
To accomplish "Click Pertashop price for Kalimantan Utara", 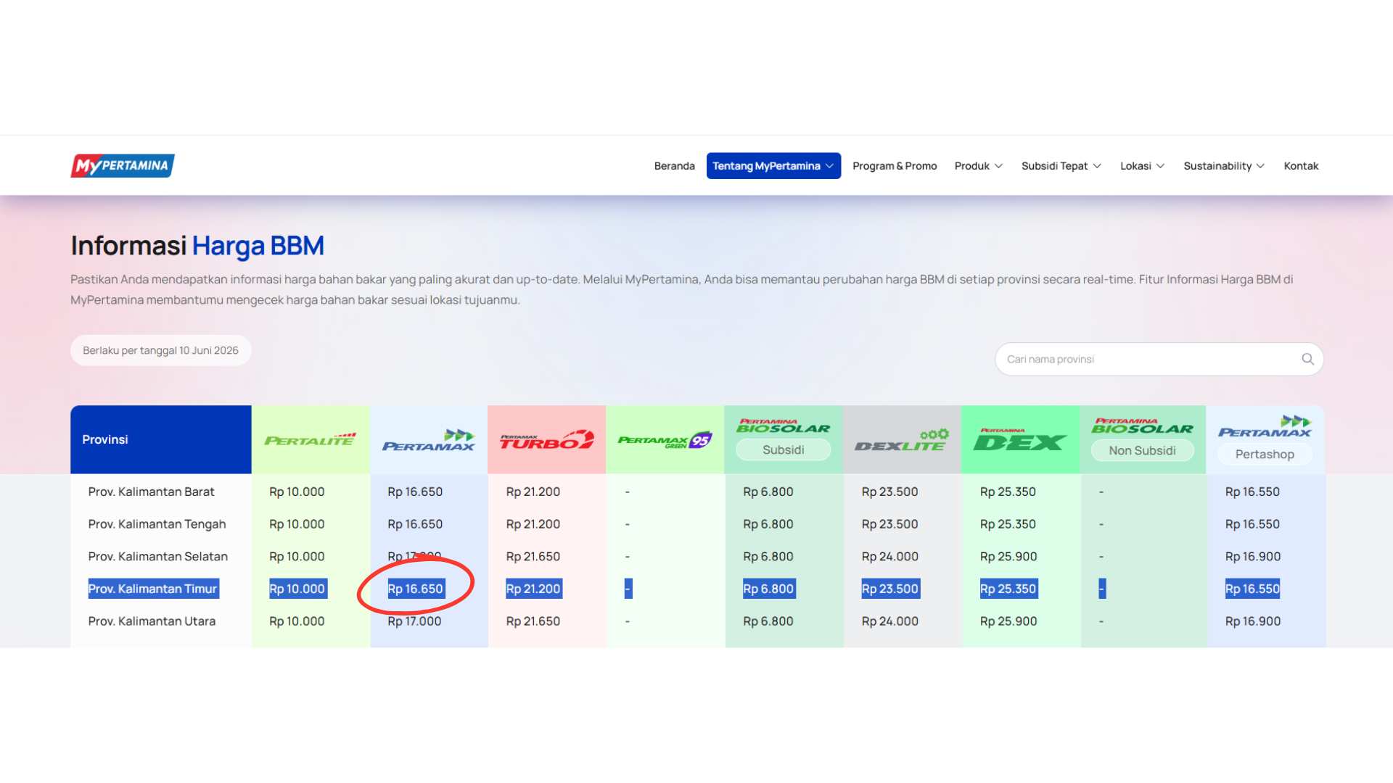I will [x=1253, y=621].
